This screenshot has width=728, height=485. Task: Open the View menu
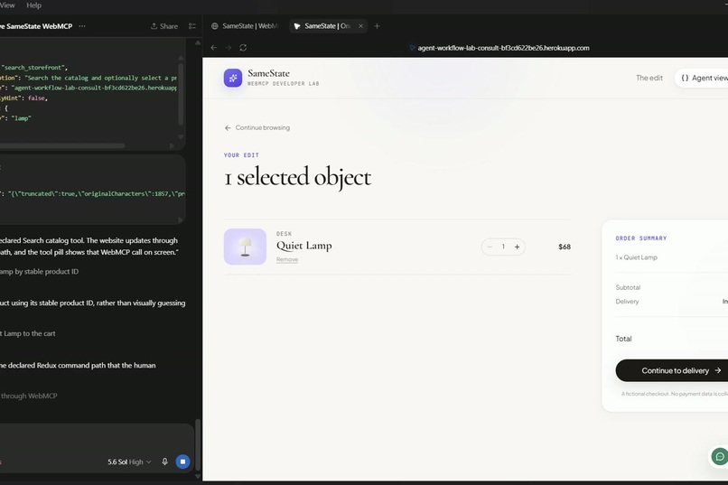[7, 5]
